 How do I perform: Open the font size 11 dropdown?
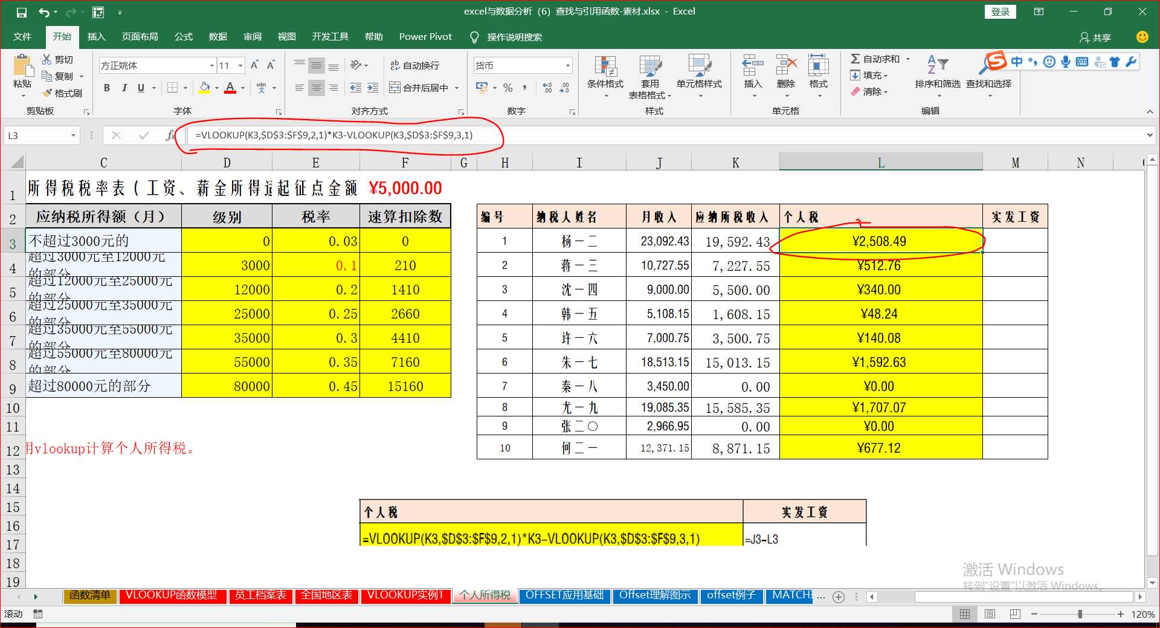pos(240,65)
